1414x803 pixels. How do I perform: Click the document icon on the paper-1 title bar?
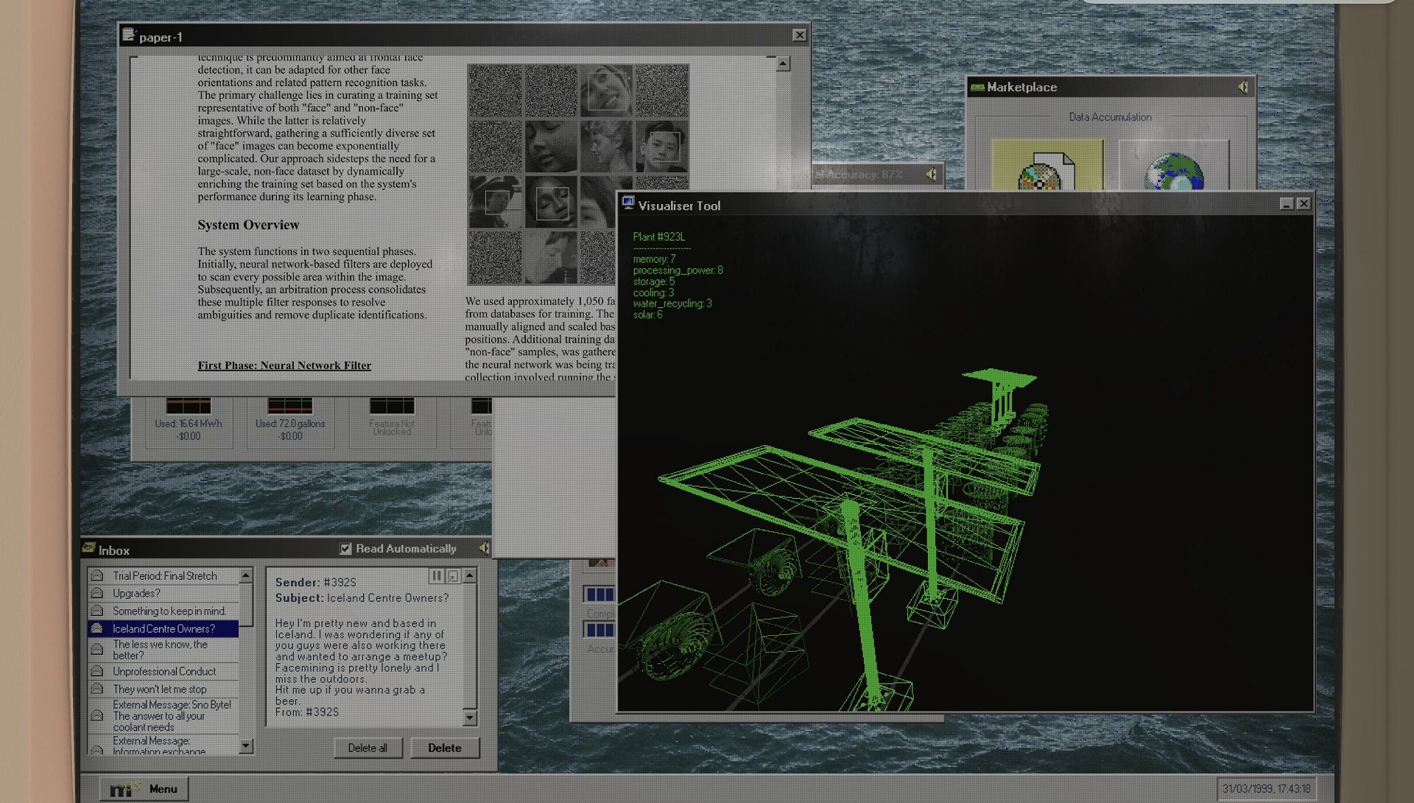click(x=130, y=34)
